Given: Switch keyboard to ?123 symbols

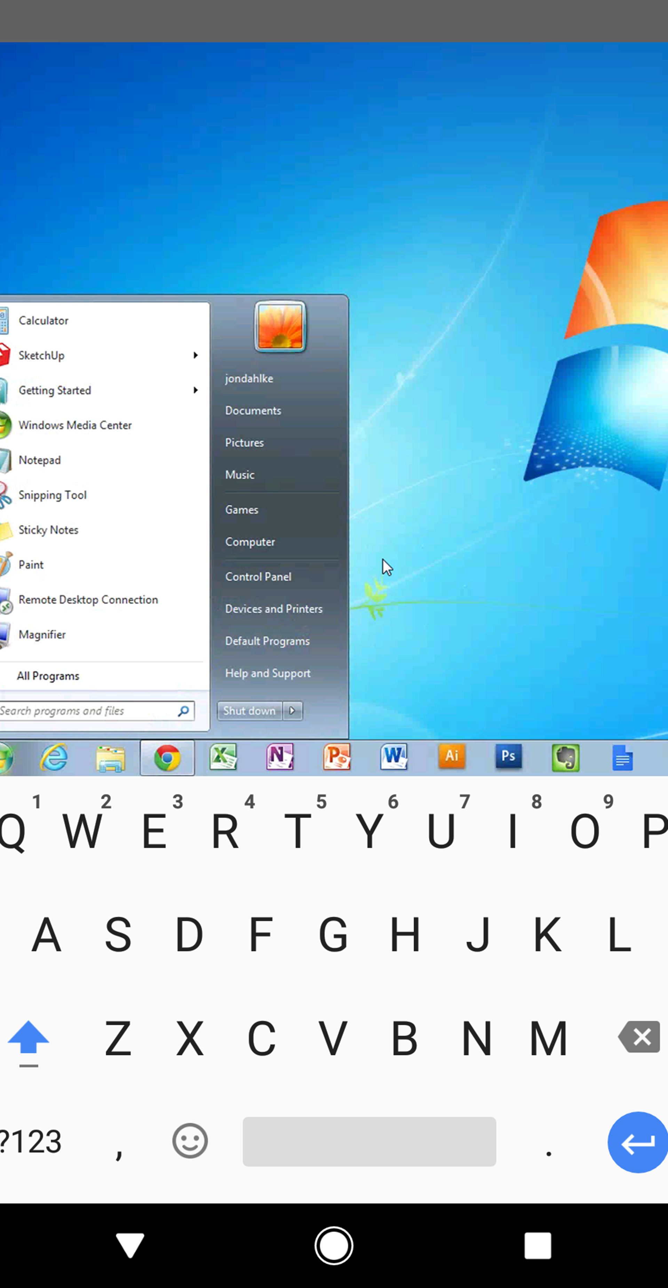Looking at the screenshot, I should click(31, 1142).
